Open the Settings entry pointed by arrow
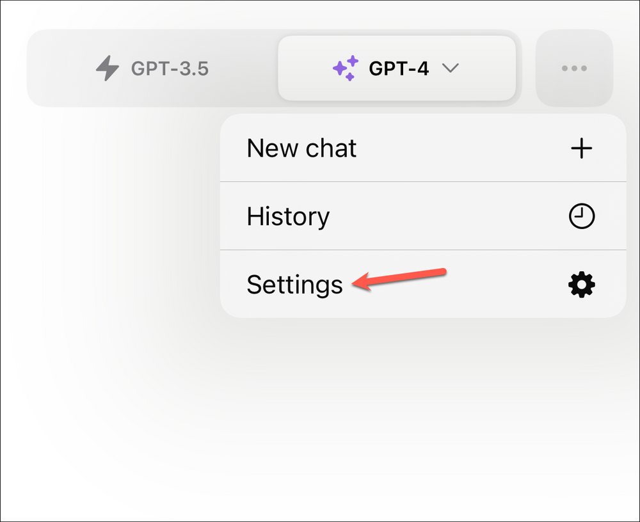640x522 pixels. click(x=295, y=285)
